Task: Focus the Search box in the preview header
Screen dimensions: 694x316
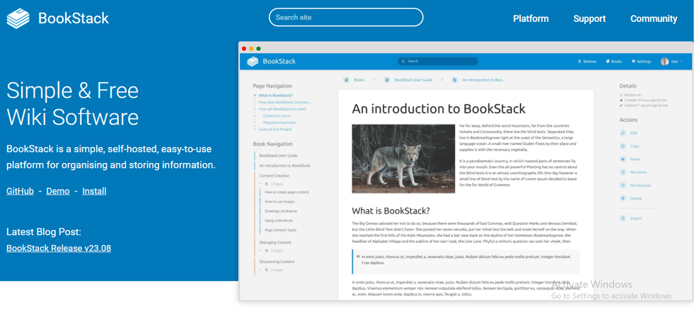Action: 437,61
